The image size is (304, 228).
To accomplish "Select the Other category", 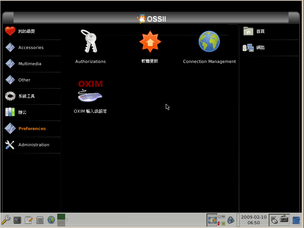I will tap(24, 80).
